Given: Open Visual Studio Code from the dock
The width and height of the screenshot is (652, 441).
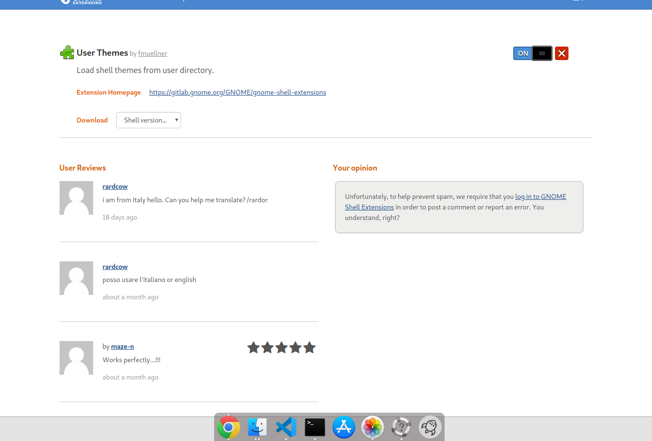Looking at the screenshot, I should pyautogui.click(x=286, y=427).
